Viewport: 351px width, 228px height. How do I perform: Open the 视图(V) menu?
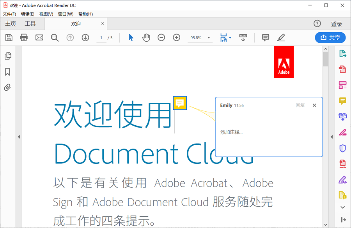(x=46, y=14)
